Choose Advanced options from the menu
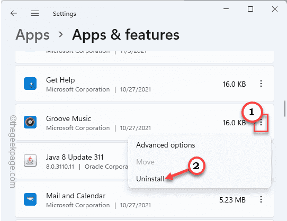This screenshot has width=287, height=221. point(165,145)
